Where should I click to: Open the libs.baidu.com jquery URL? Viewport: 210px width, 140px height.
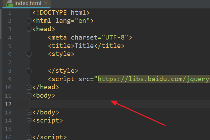coord(154,79)
